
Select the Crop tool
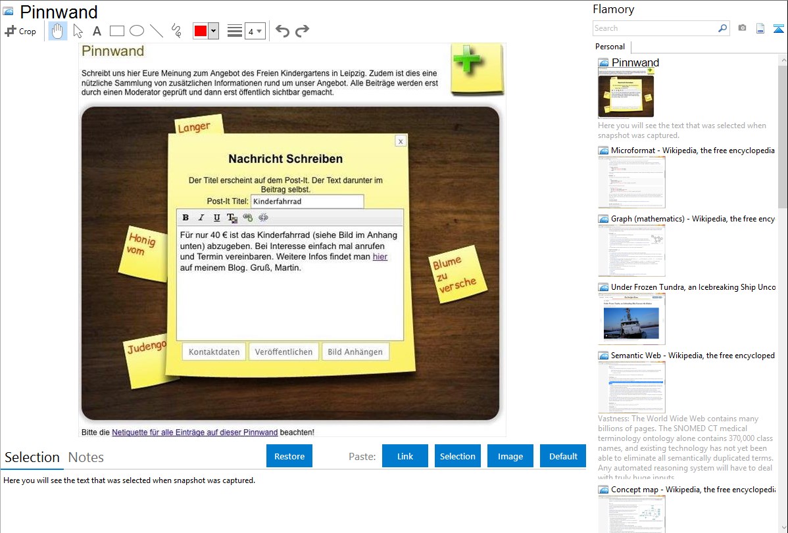click(20, 31)
